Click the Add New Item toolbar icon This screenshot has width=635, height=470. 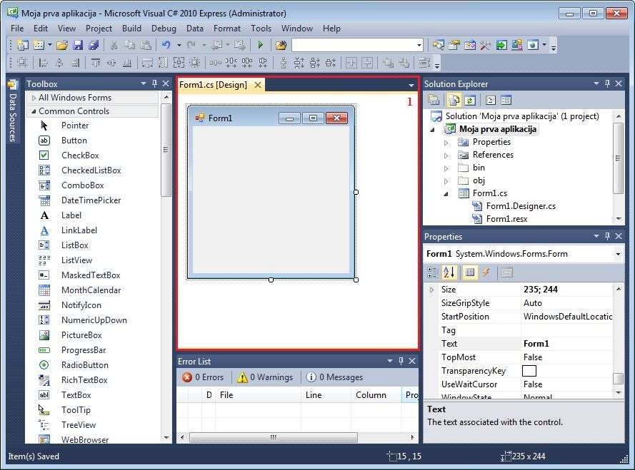click(39, 45)
